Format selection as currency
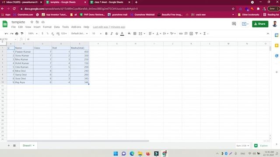This screenshot has height=157, width=280. pyautogui.click(x=42, y=34)
